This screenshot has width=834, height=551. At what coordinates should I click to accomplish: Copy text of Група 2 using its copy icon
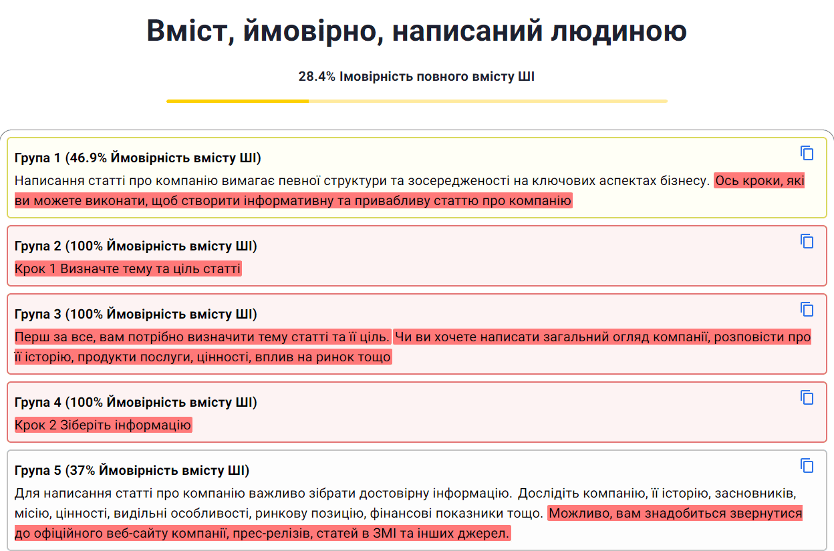tap(807, 242)
